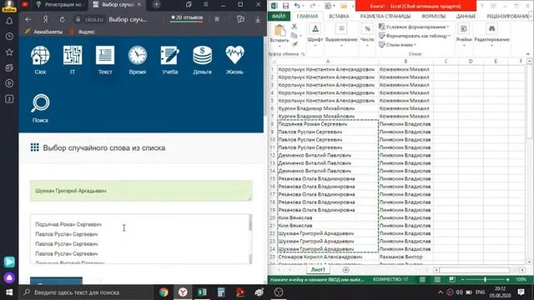Click the browser address bar ciox.ru
The image size is (534, 300).
point(94,19)
